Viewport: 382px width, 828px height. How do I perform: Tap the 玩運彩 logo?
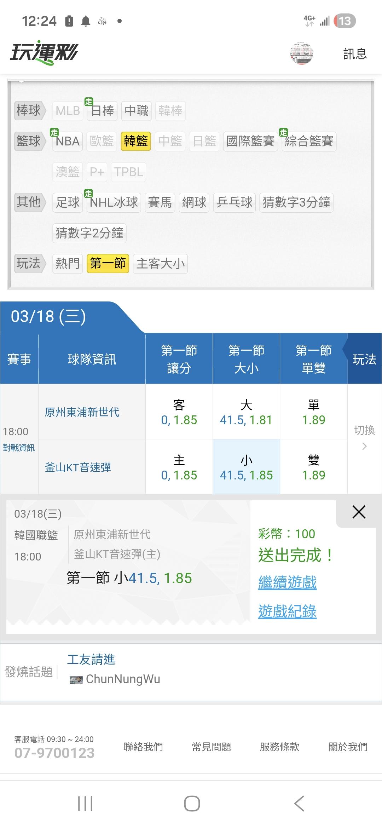tap(44, 53)
